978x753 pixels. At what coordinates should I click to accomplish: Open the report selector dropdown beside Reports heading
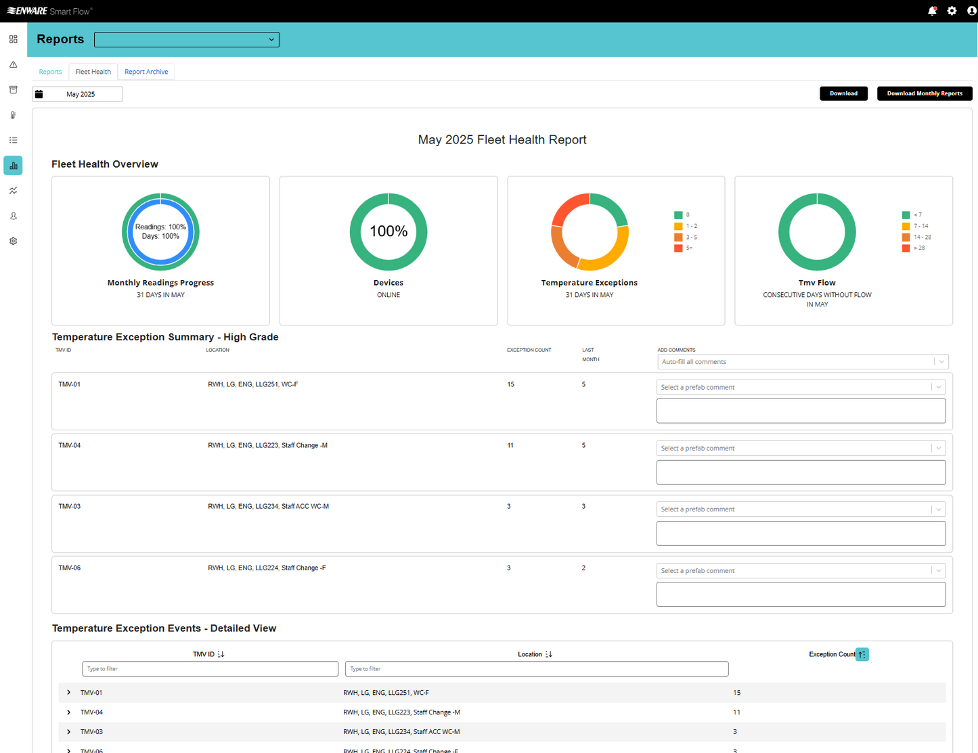[186, 39]
